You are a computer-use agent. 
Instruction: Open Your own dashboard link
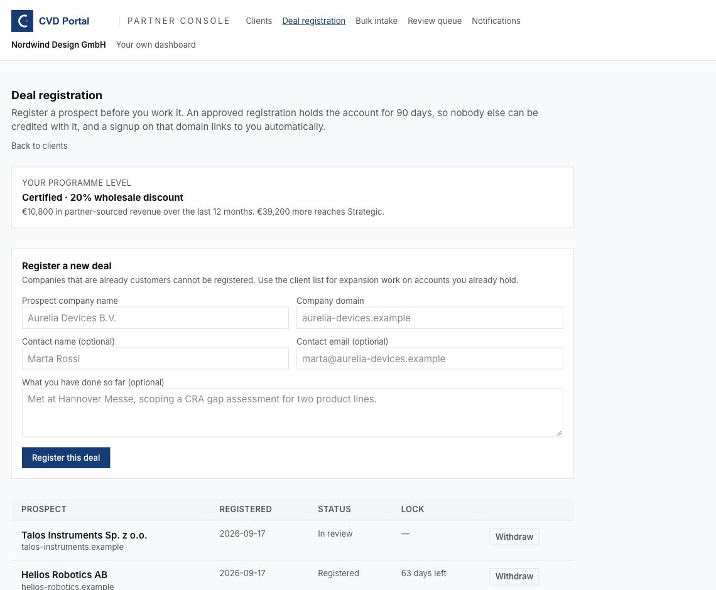[x=156, y=45]
